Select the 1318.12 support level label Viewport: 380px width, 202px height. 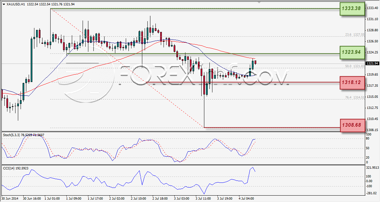point(352,83)
